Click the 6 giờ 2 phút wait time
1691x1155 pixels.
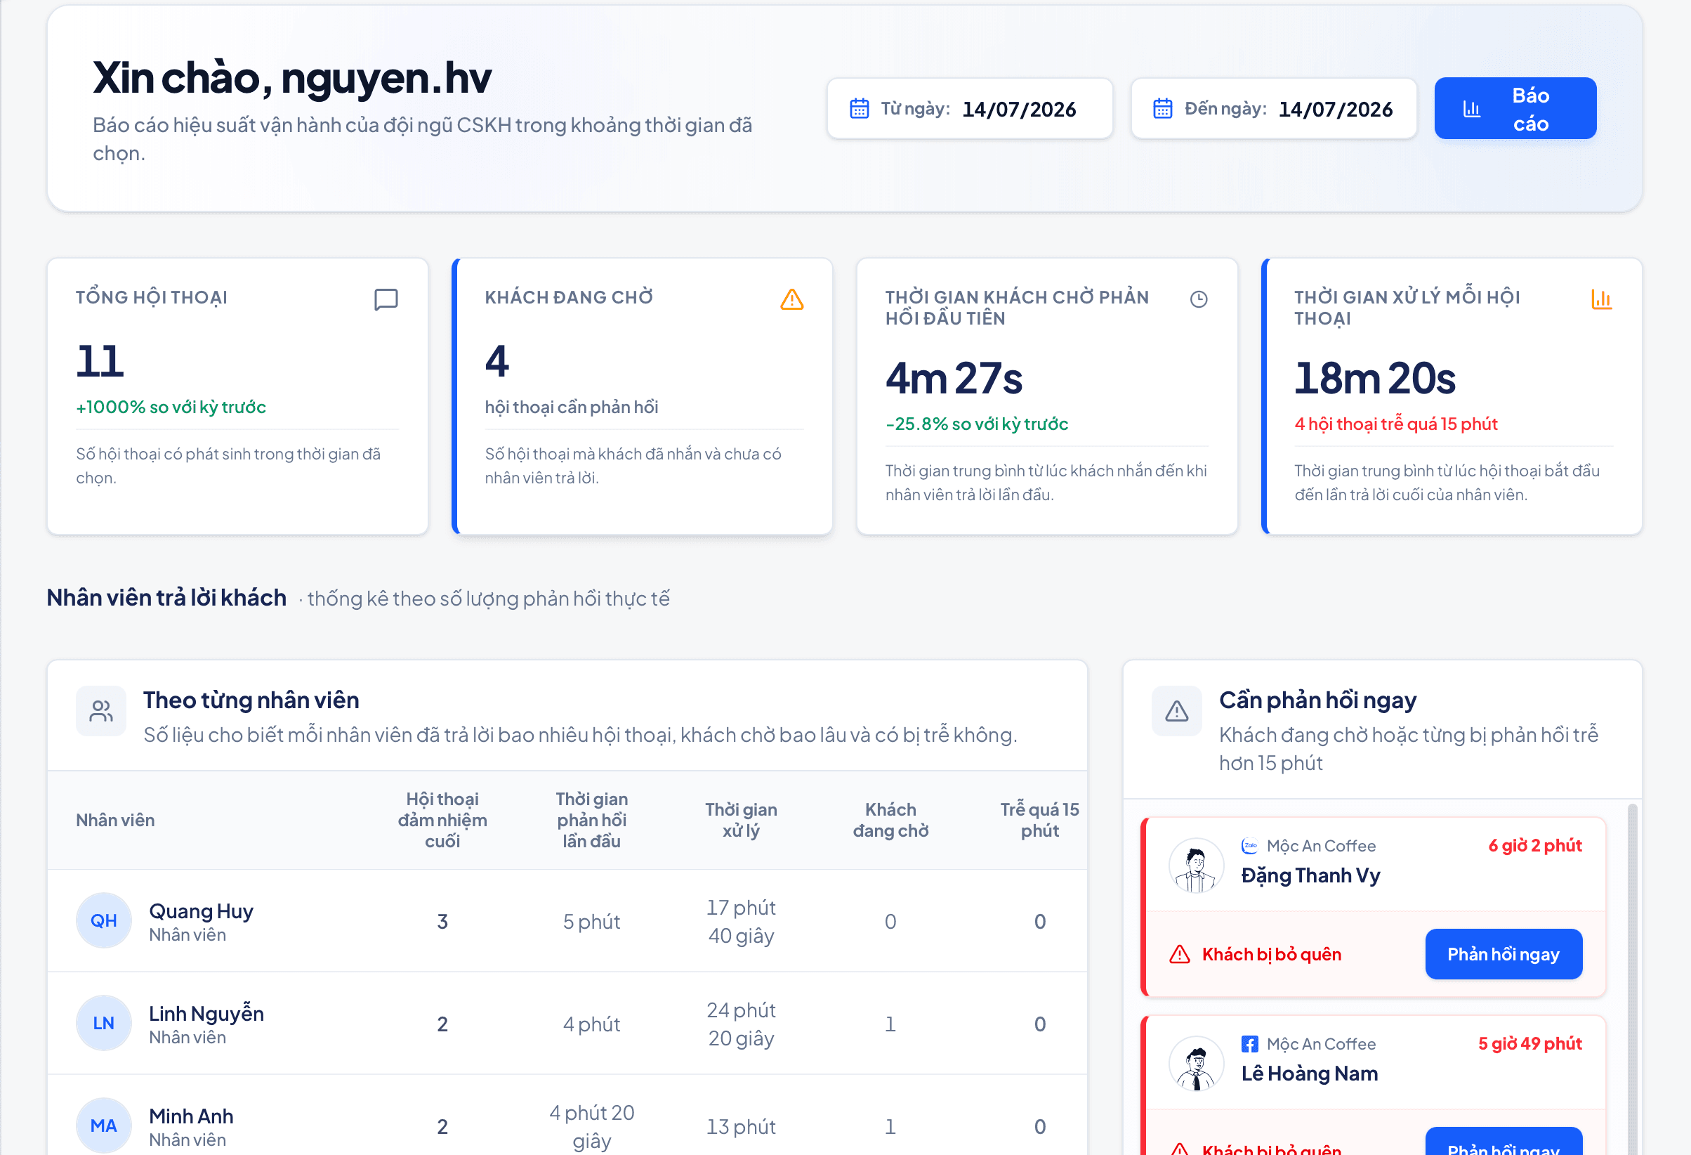pos(1535,845)
